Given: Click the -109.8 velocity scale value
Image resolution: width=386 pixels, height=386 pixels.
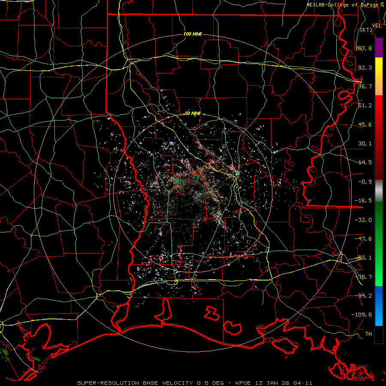Looking at the screenshot, I should pos(362,315).
